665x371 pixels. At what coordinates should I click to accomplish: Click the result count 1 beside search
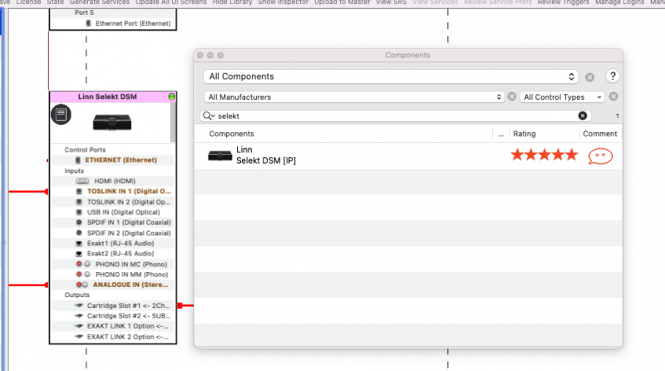617,116
